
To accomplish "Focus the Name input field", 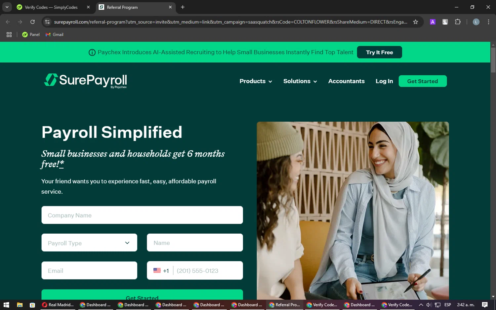I will (195, 243).
